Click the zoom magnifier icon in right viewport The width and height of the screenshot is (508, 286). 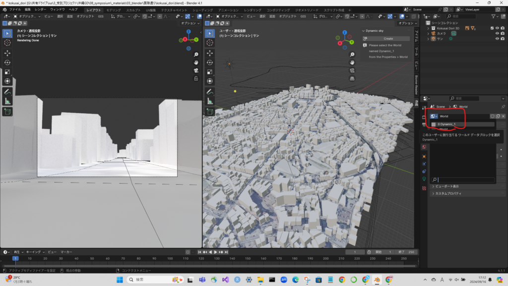coord(352,54)
